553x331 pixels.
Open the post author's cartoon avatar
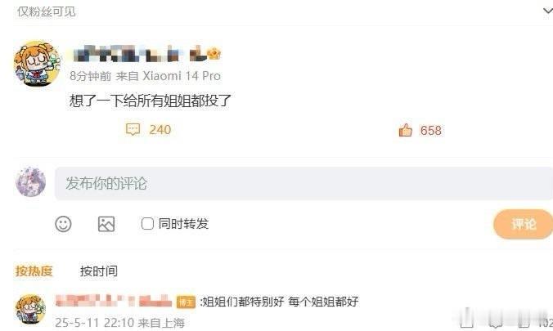click(37, 64)
